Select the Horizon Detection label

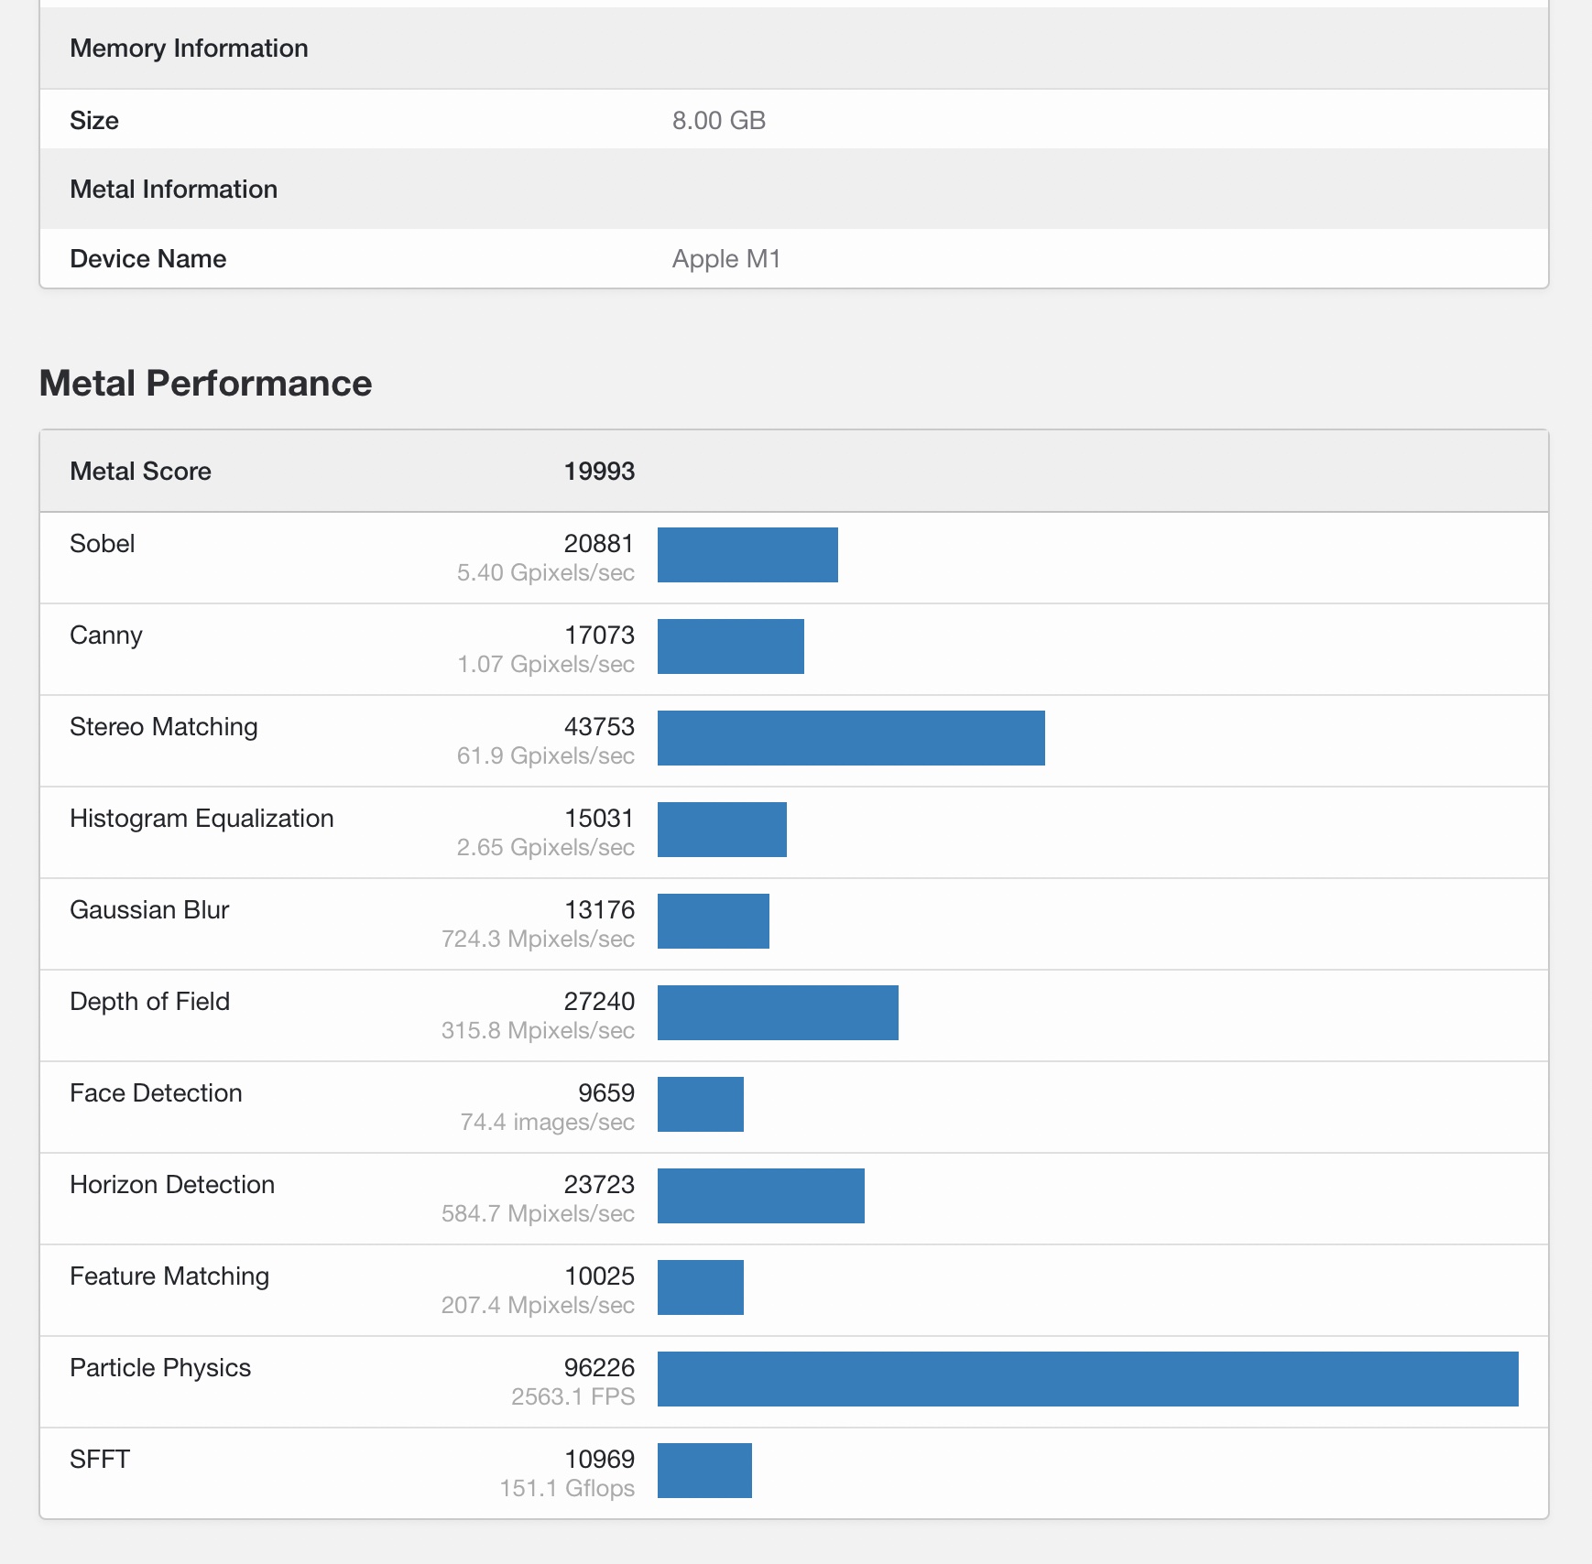click(x=172, y=1185)
